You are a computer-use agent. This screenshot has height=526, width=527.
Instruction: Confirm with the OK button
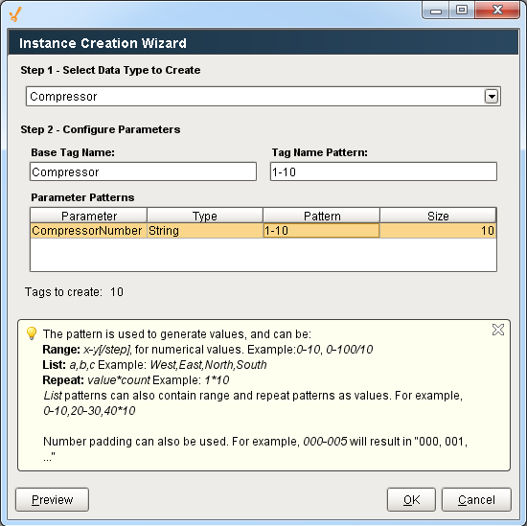411,500
